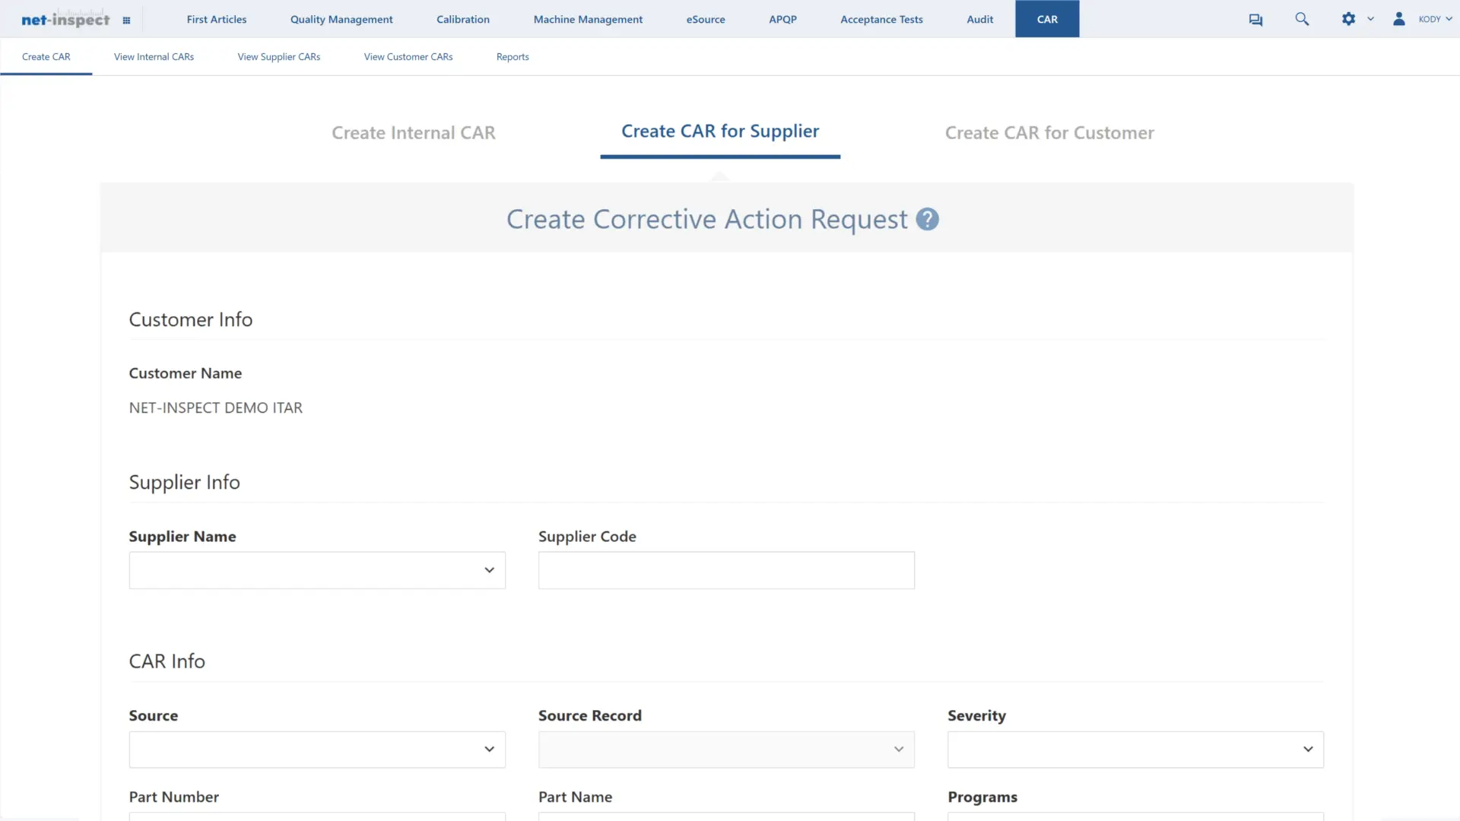This screenshot has width=1460, height=821.
Task: Navigate to the Audit section
Action: tap(979, 19)
